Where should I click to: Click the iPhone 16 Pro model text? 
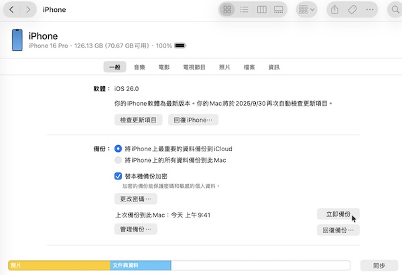tap(48, 45)
